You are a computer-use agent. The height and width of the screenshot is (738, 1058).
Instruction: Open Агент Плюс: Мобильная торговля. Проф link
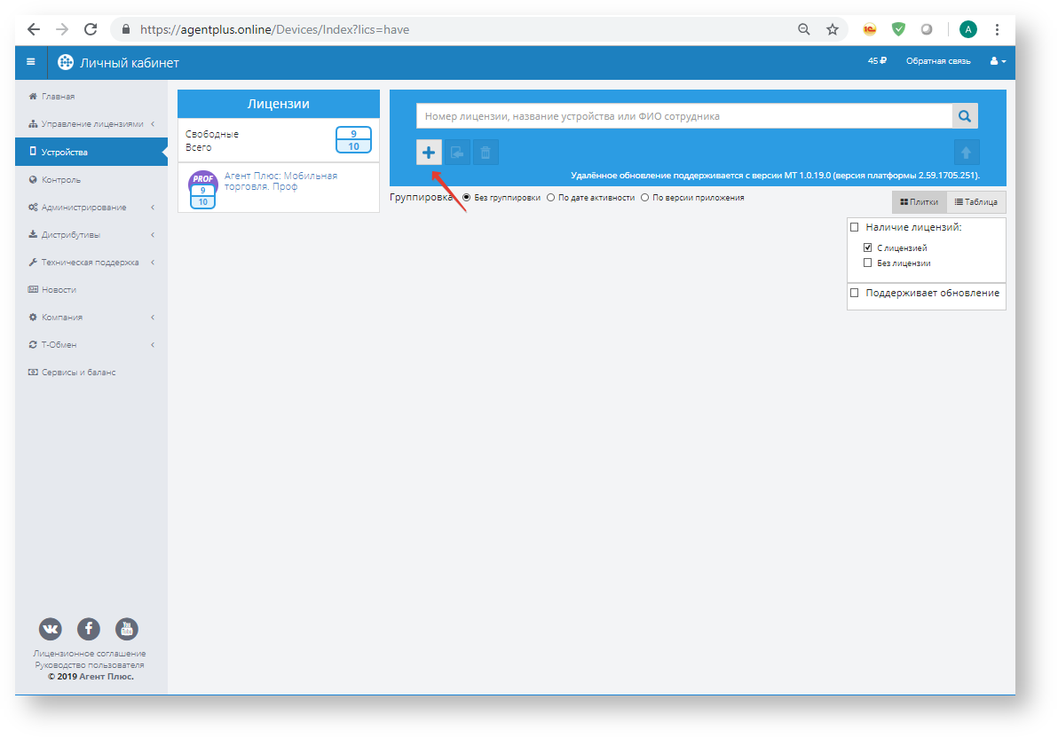tap(280, 181)
